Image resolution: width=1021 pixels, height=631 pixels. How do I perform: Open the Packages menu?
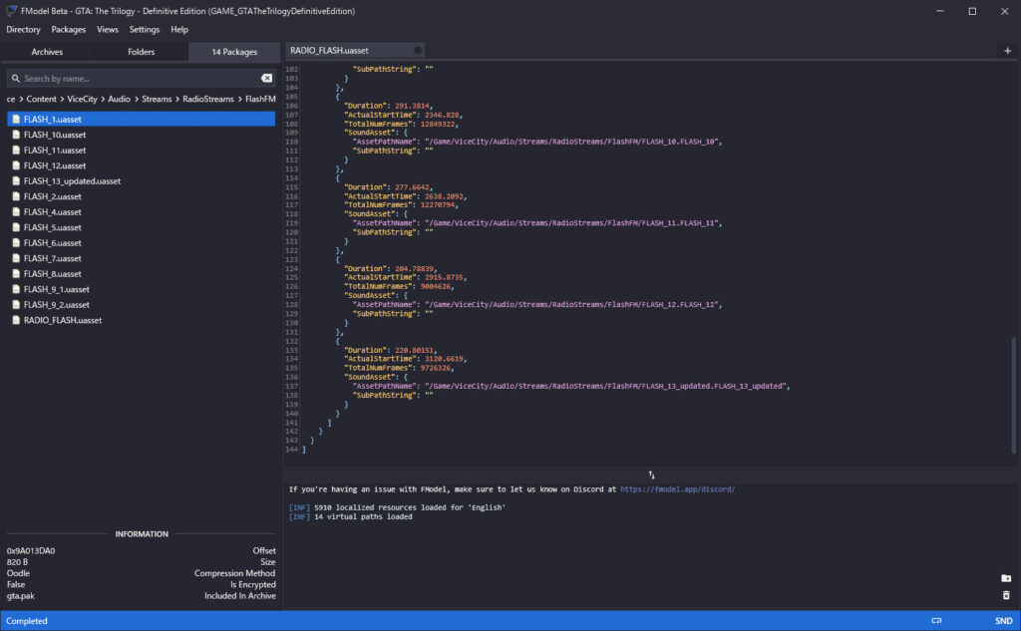[x=69, y=29]
